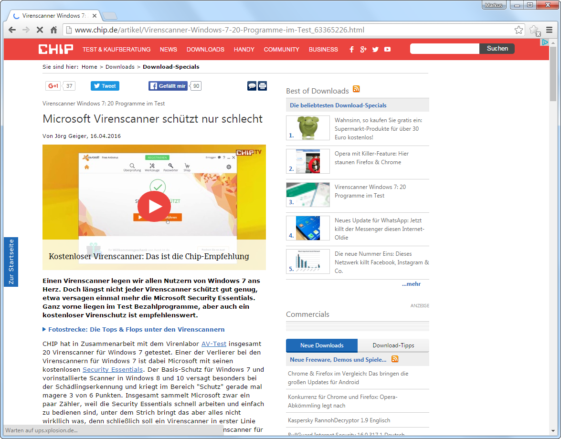Open CHIP's YouTube icon in header
561x439 pixels.
tap(387, 50)
